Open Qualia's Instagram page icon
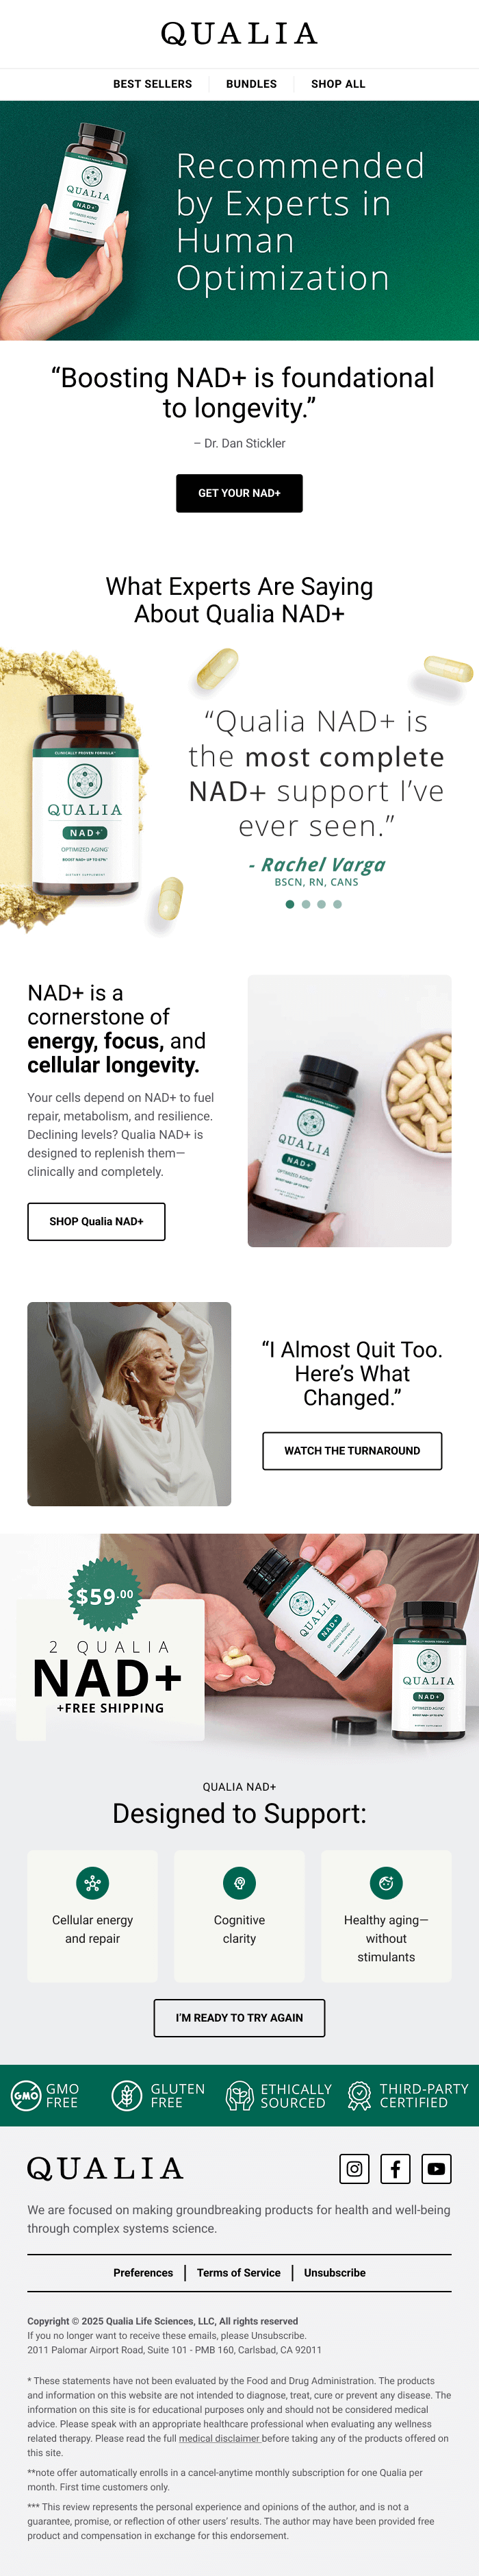The width and height of the screenshot is (479, 2576). click(354, 2168)
